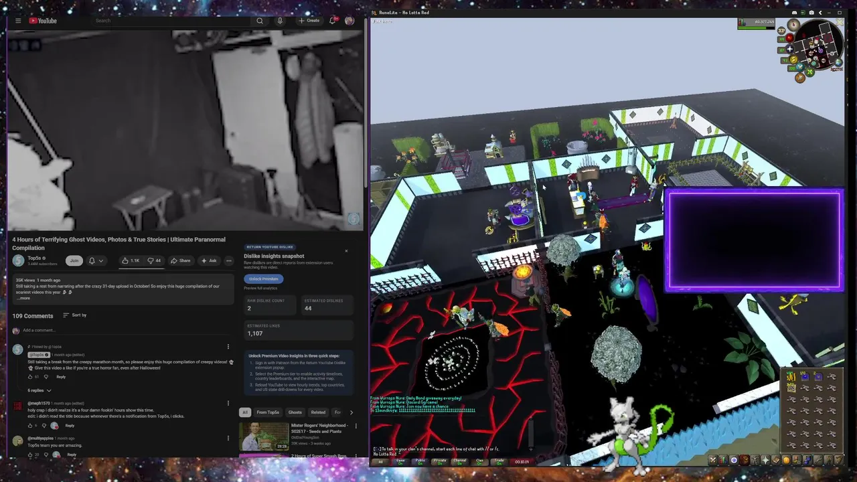Join the Top5s channel membership

(74, 260)
